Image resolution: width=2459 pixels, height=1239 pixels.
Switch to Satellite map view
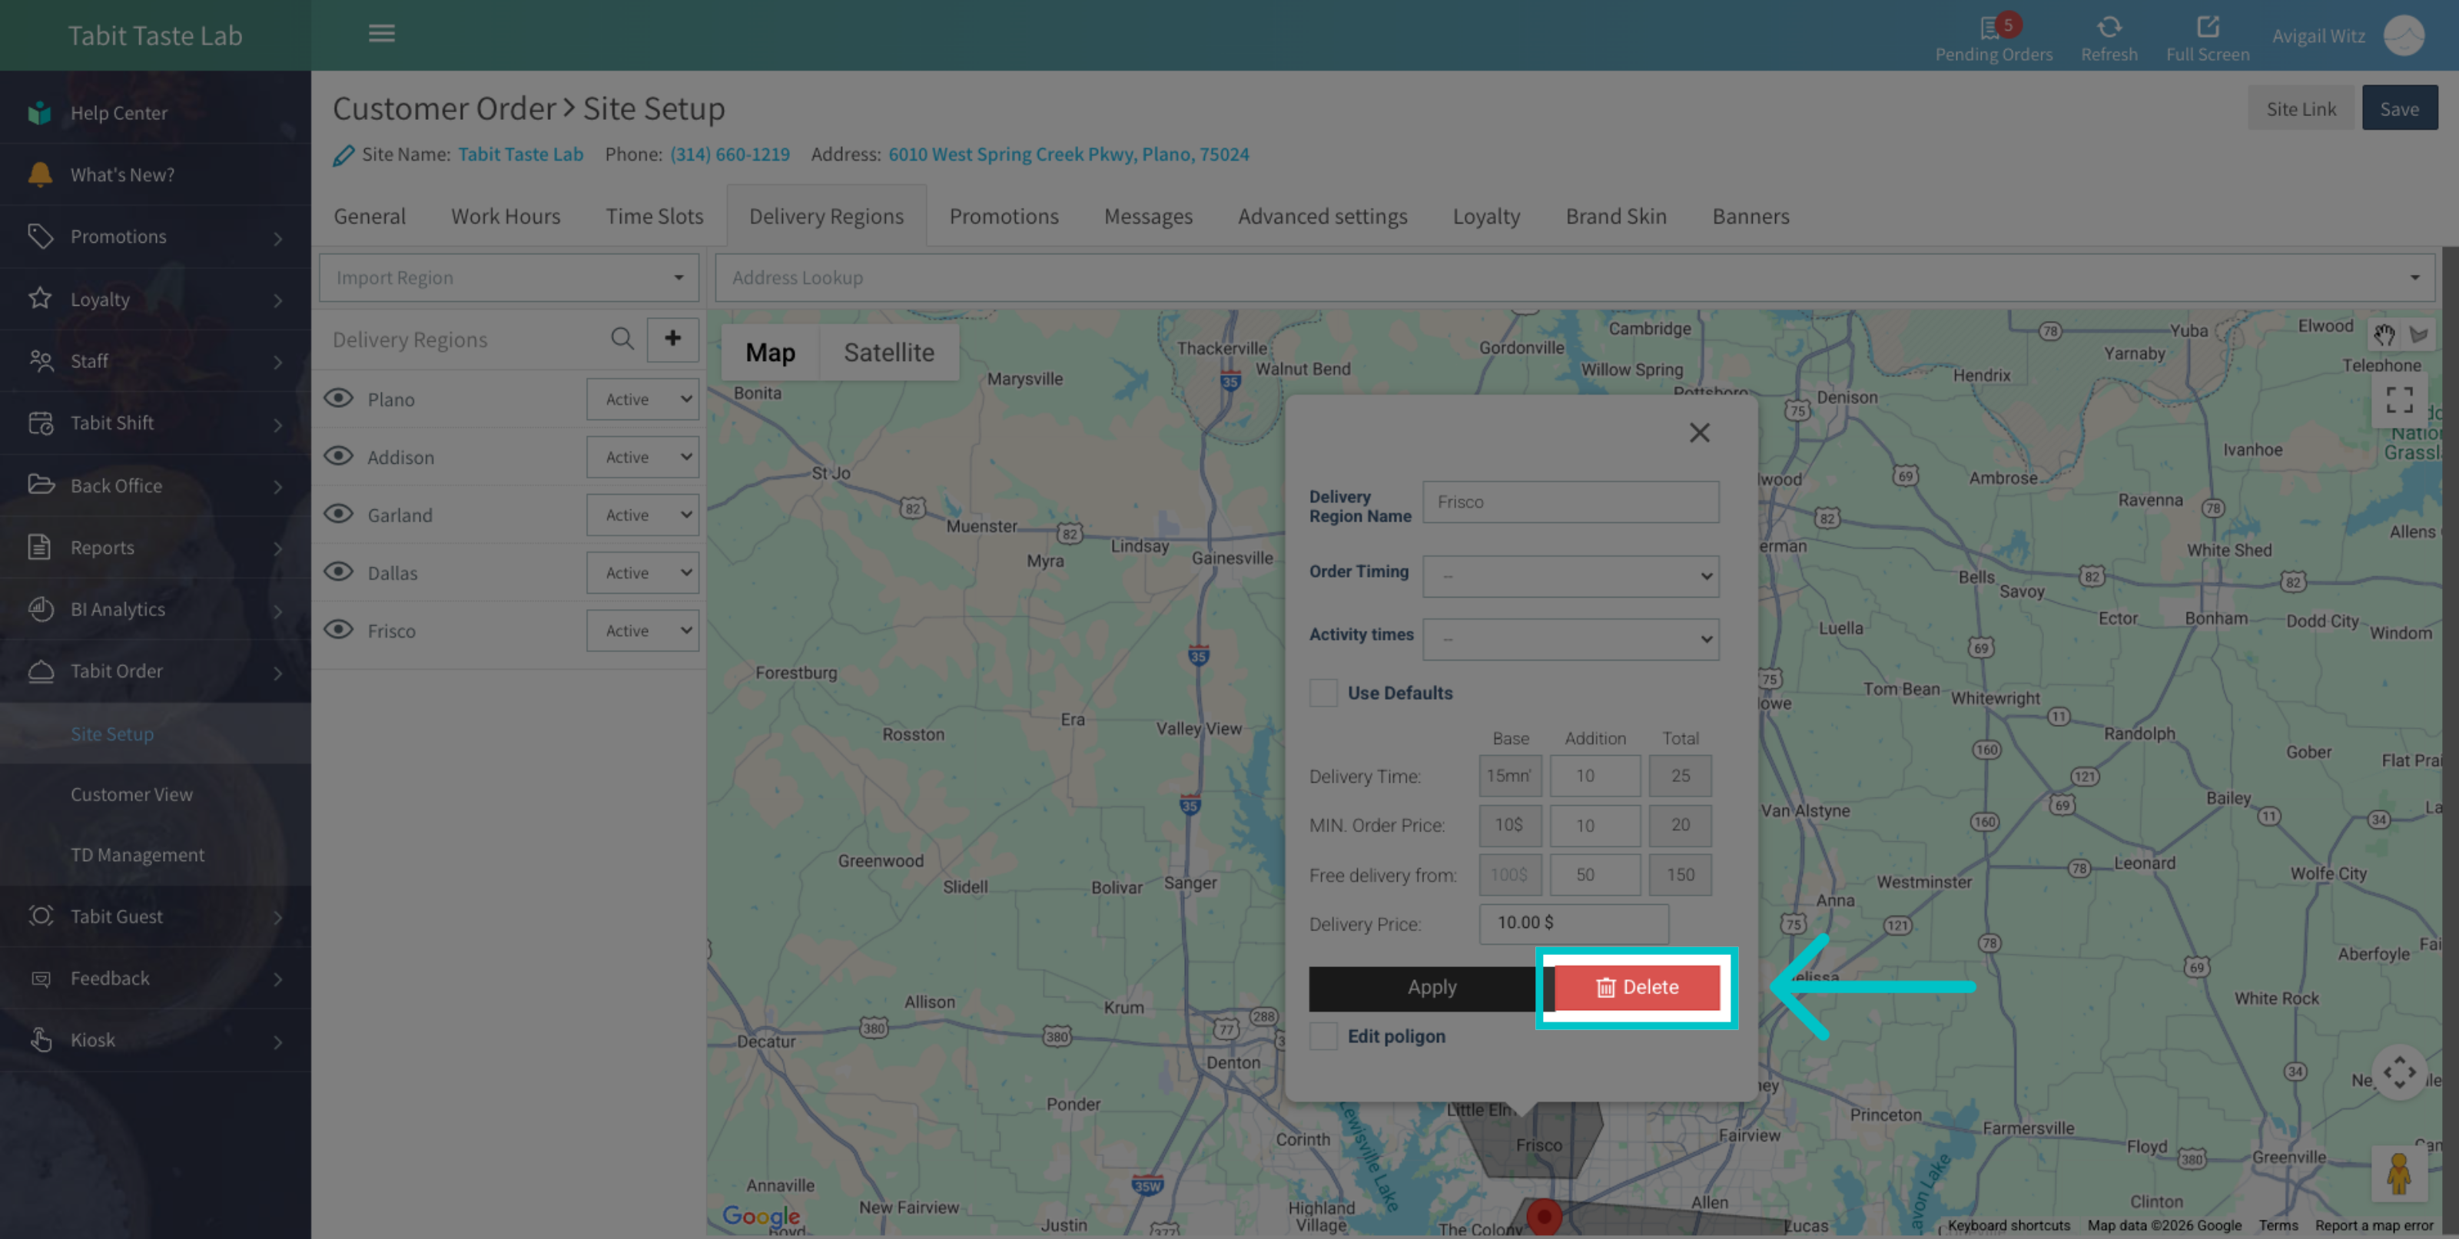coord(888,353)
